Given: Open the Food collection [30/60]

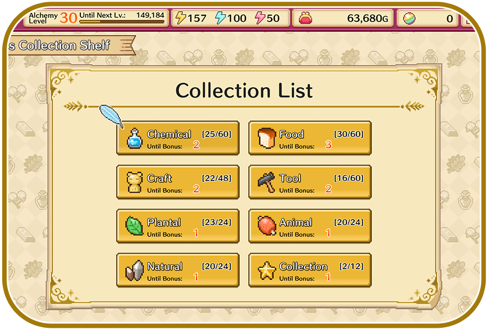Looking at the screenshot, I should [310, 138].
